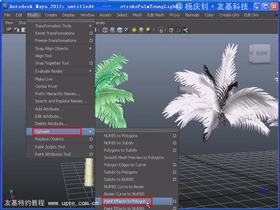Open the Edit menu

19,15
